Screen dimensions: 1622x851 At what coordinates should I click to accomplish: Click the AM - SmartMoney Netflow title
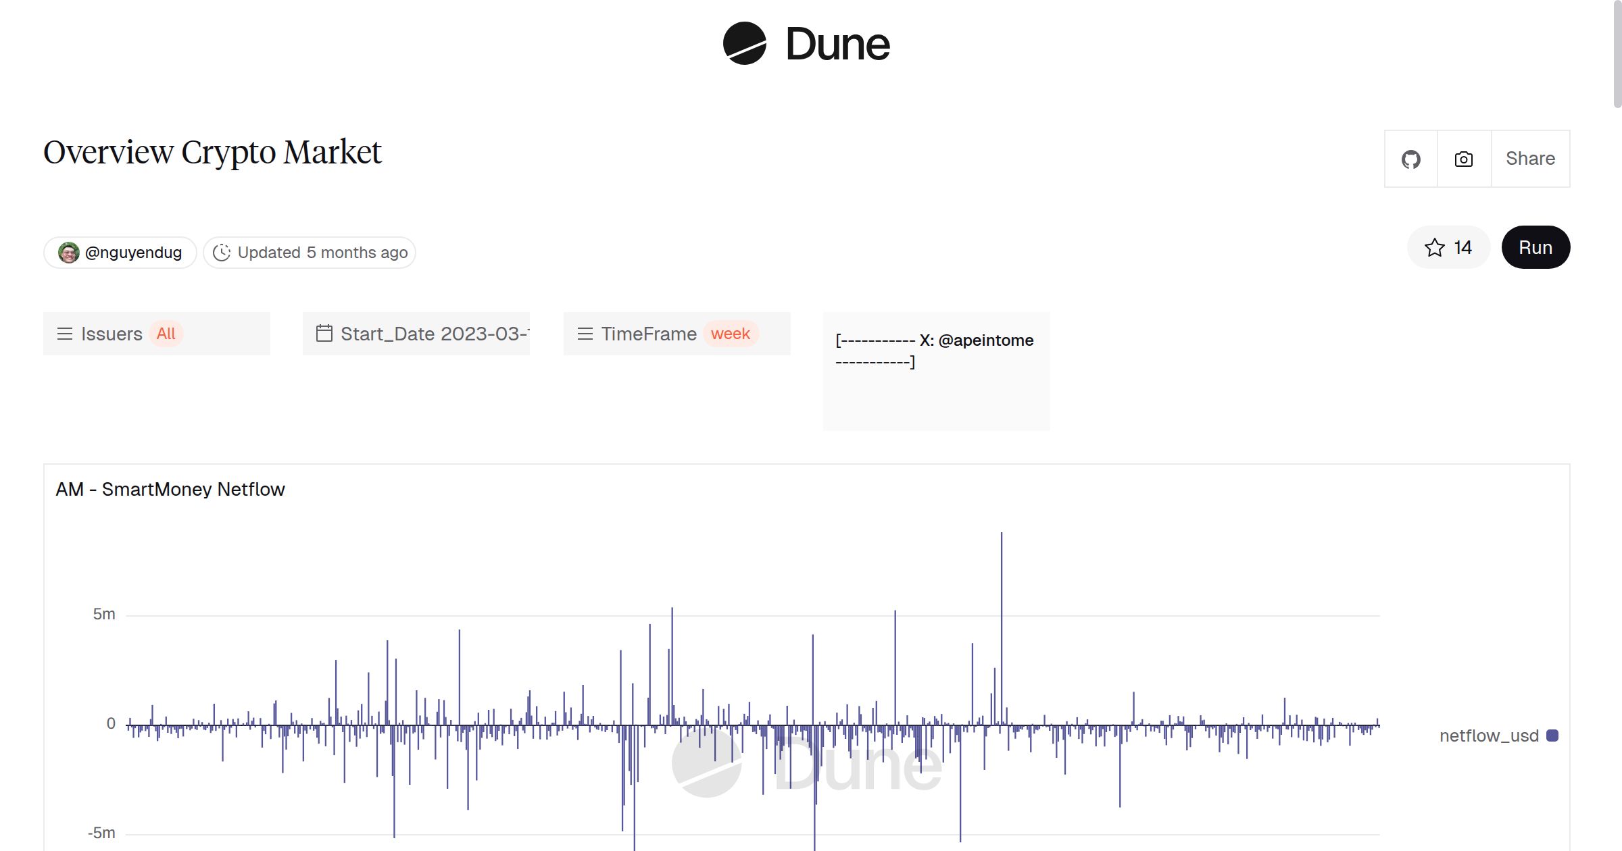[x=170, y=490]
